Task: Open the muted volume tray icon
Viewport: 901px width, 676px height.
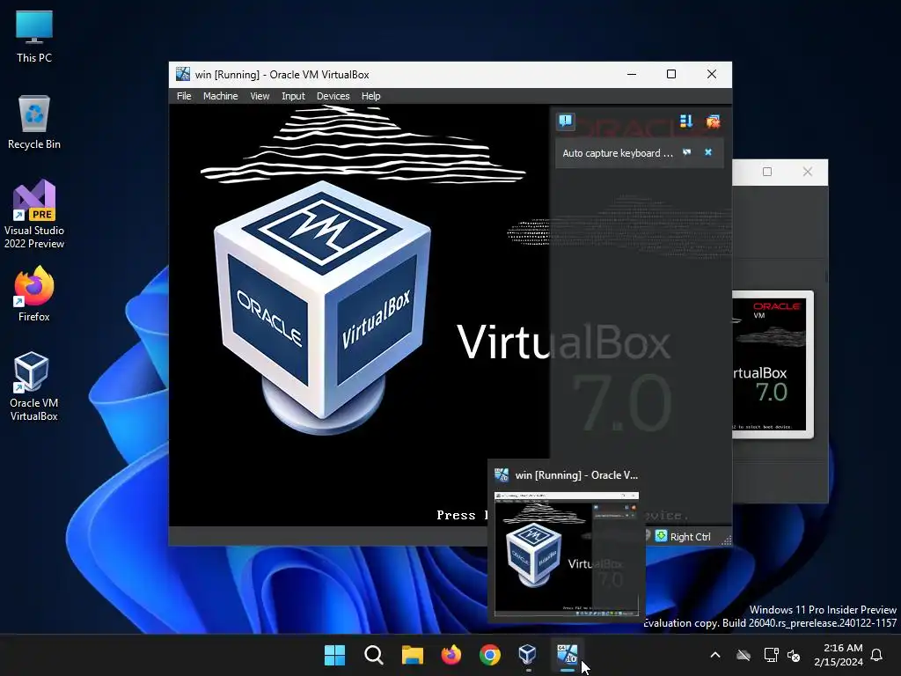Action: (794, 655)
